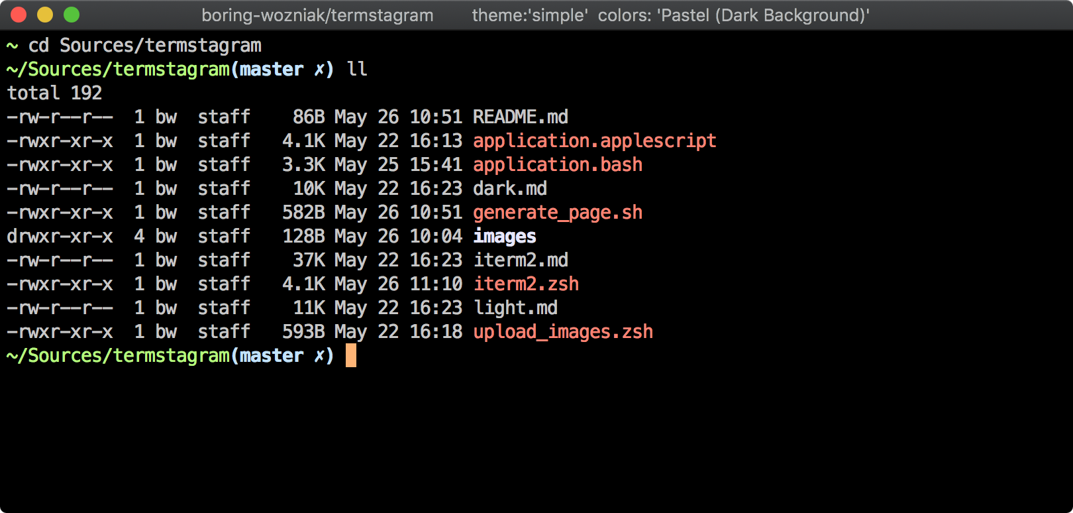
Task: Click the dark.md file name
Action: click(x=509, y=189)
